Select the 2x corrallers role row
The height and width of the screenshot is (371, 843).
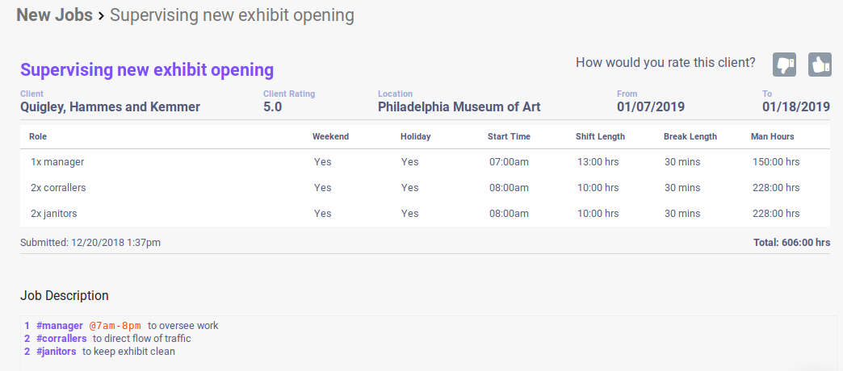coord(58,188)
